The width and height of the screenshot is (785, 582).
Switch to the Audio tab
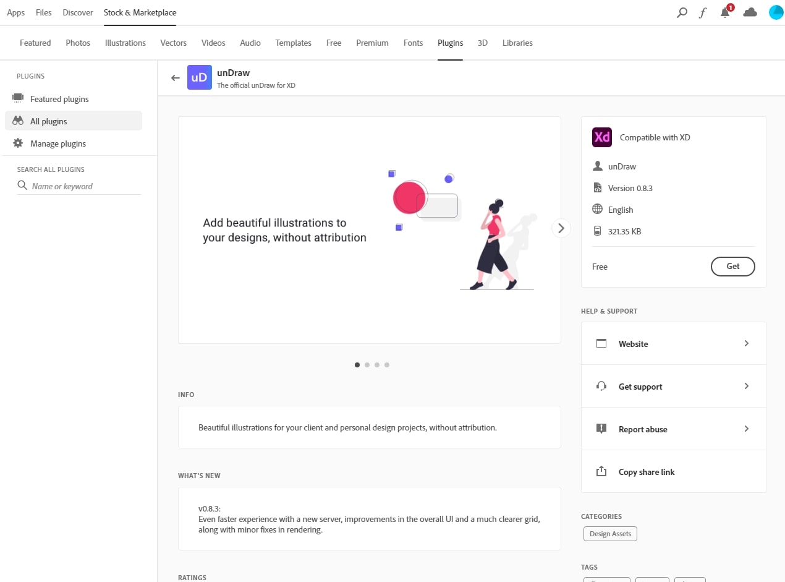(x=250, y=43)
